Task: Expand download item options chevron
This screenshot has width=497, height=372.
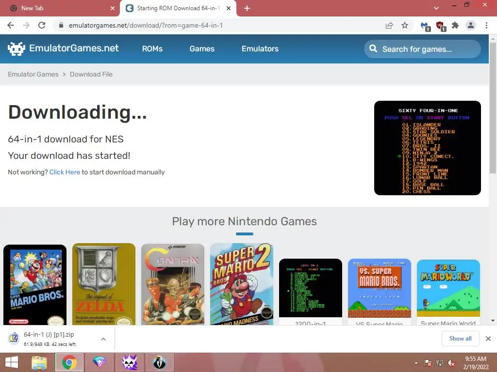Action: [103, 339]
